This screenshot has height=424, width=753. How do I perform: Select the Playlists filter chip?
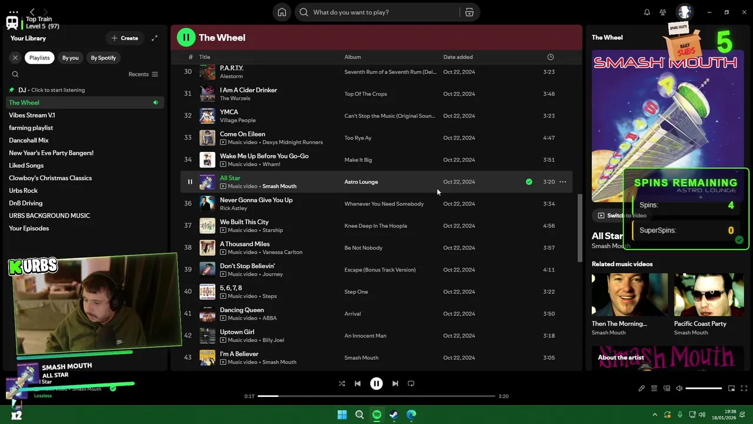tap(39, 58)
